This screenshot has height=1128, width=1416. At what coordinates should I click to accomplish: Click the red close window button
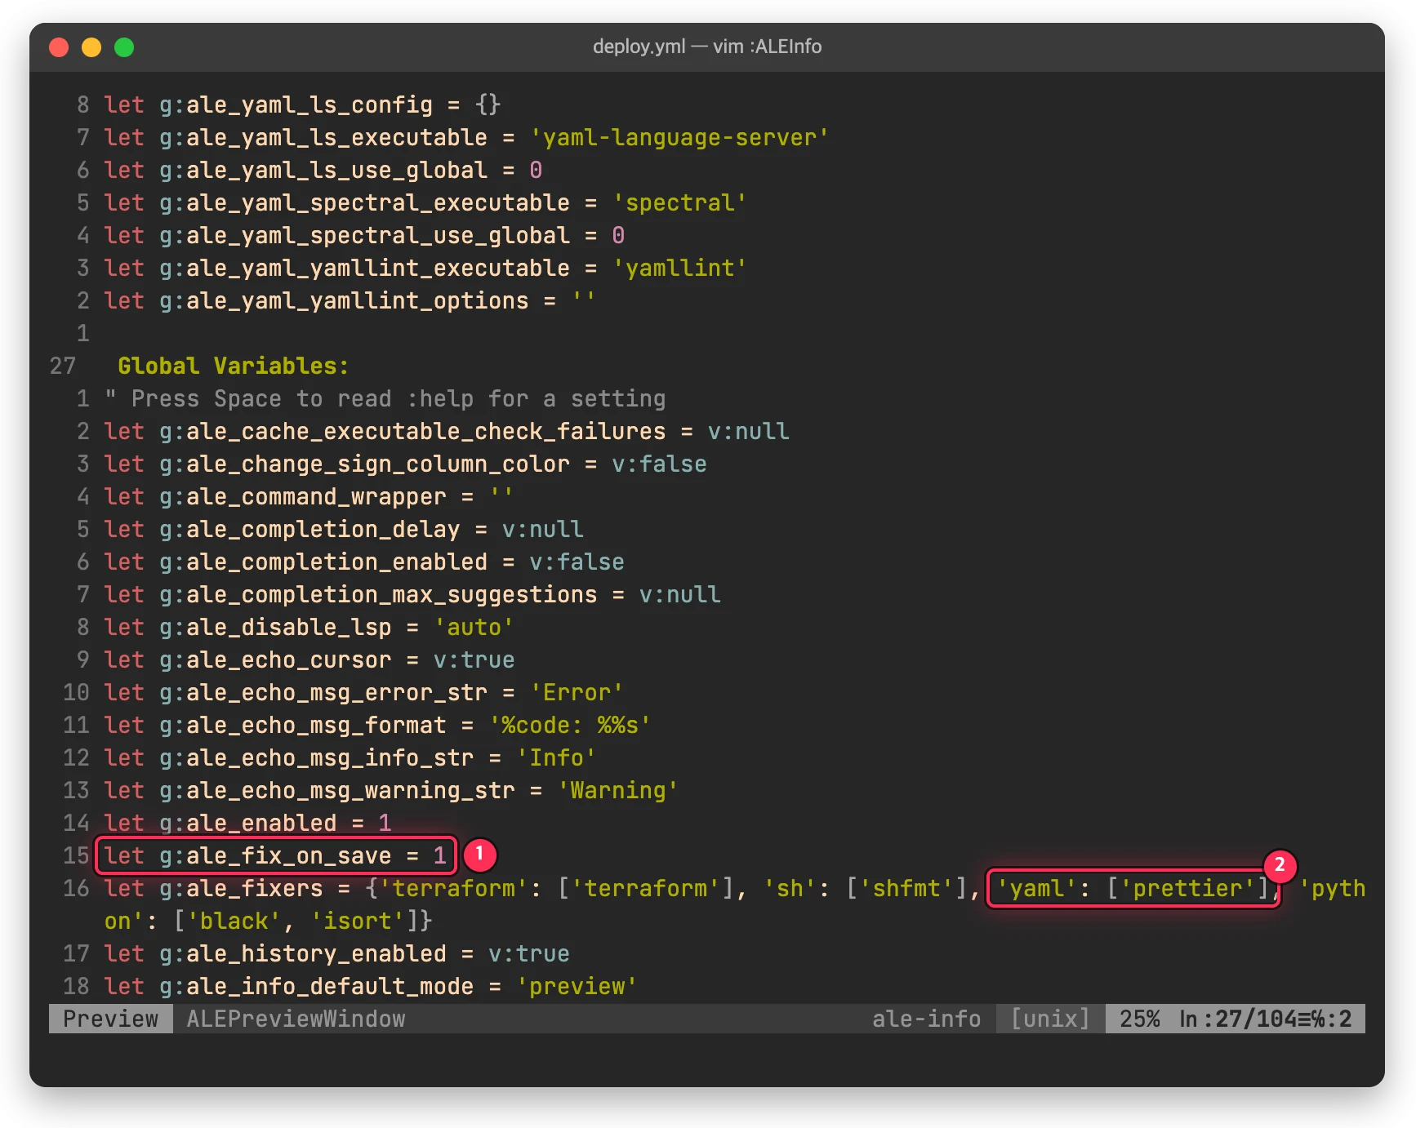pyautogui.click(x=59, y=47)
